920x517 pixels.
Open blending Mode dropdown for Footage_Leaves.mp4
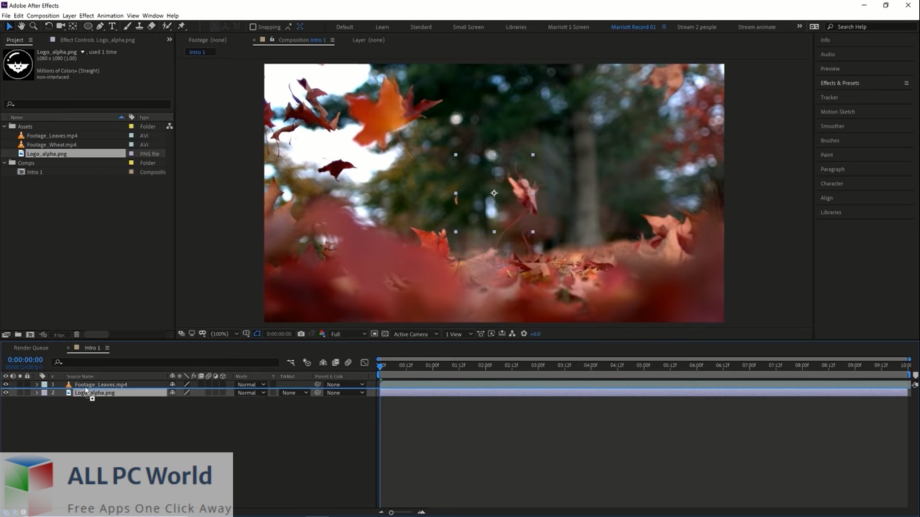tap(251, 384)
